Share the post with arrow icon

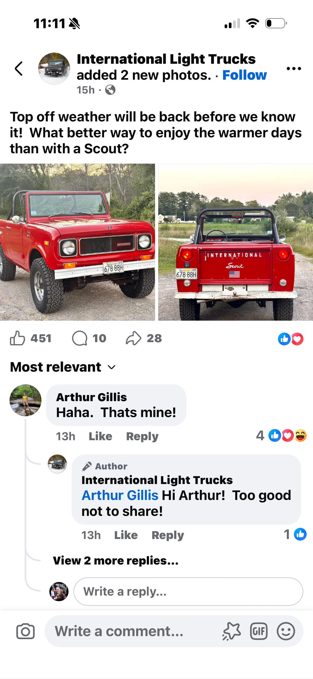[x=133, y=338]
